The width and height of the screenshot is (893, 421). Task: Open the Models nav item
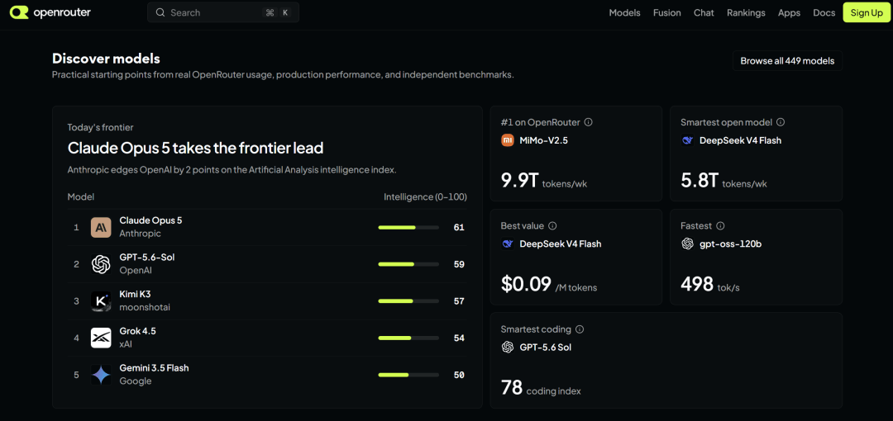pyautogui.click(x=625, y=12)
